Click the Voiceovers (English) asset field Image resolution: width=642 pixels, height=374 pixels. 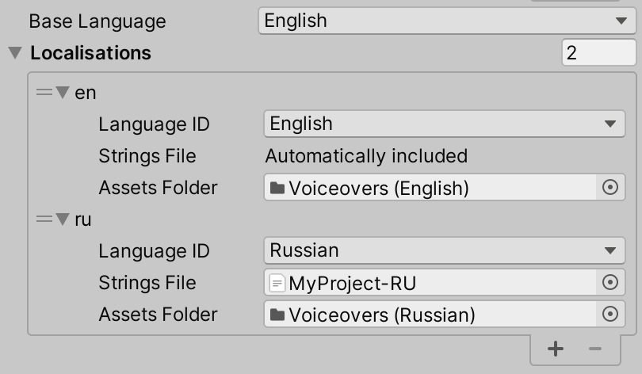(428, 188)
